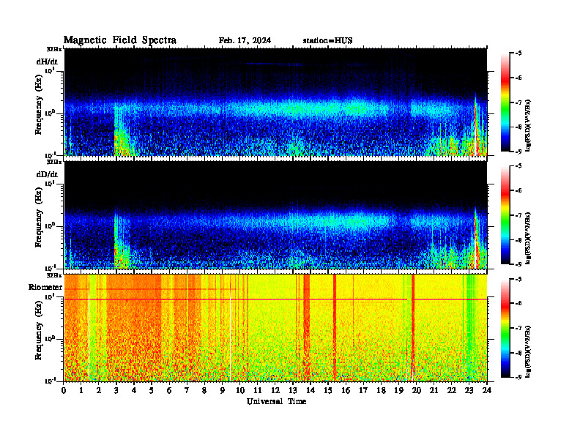Click the "-9" tick on dH/dt color bar

[x=518, y=152]
